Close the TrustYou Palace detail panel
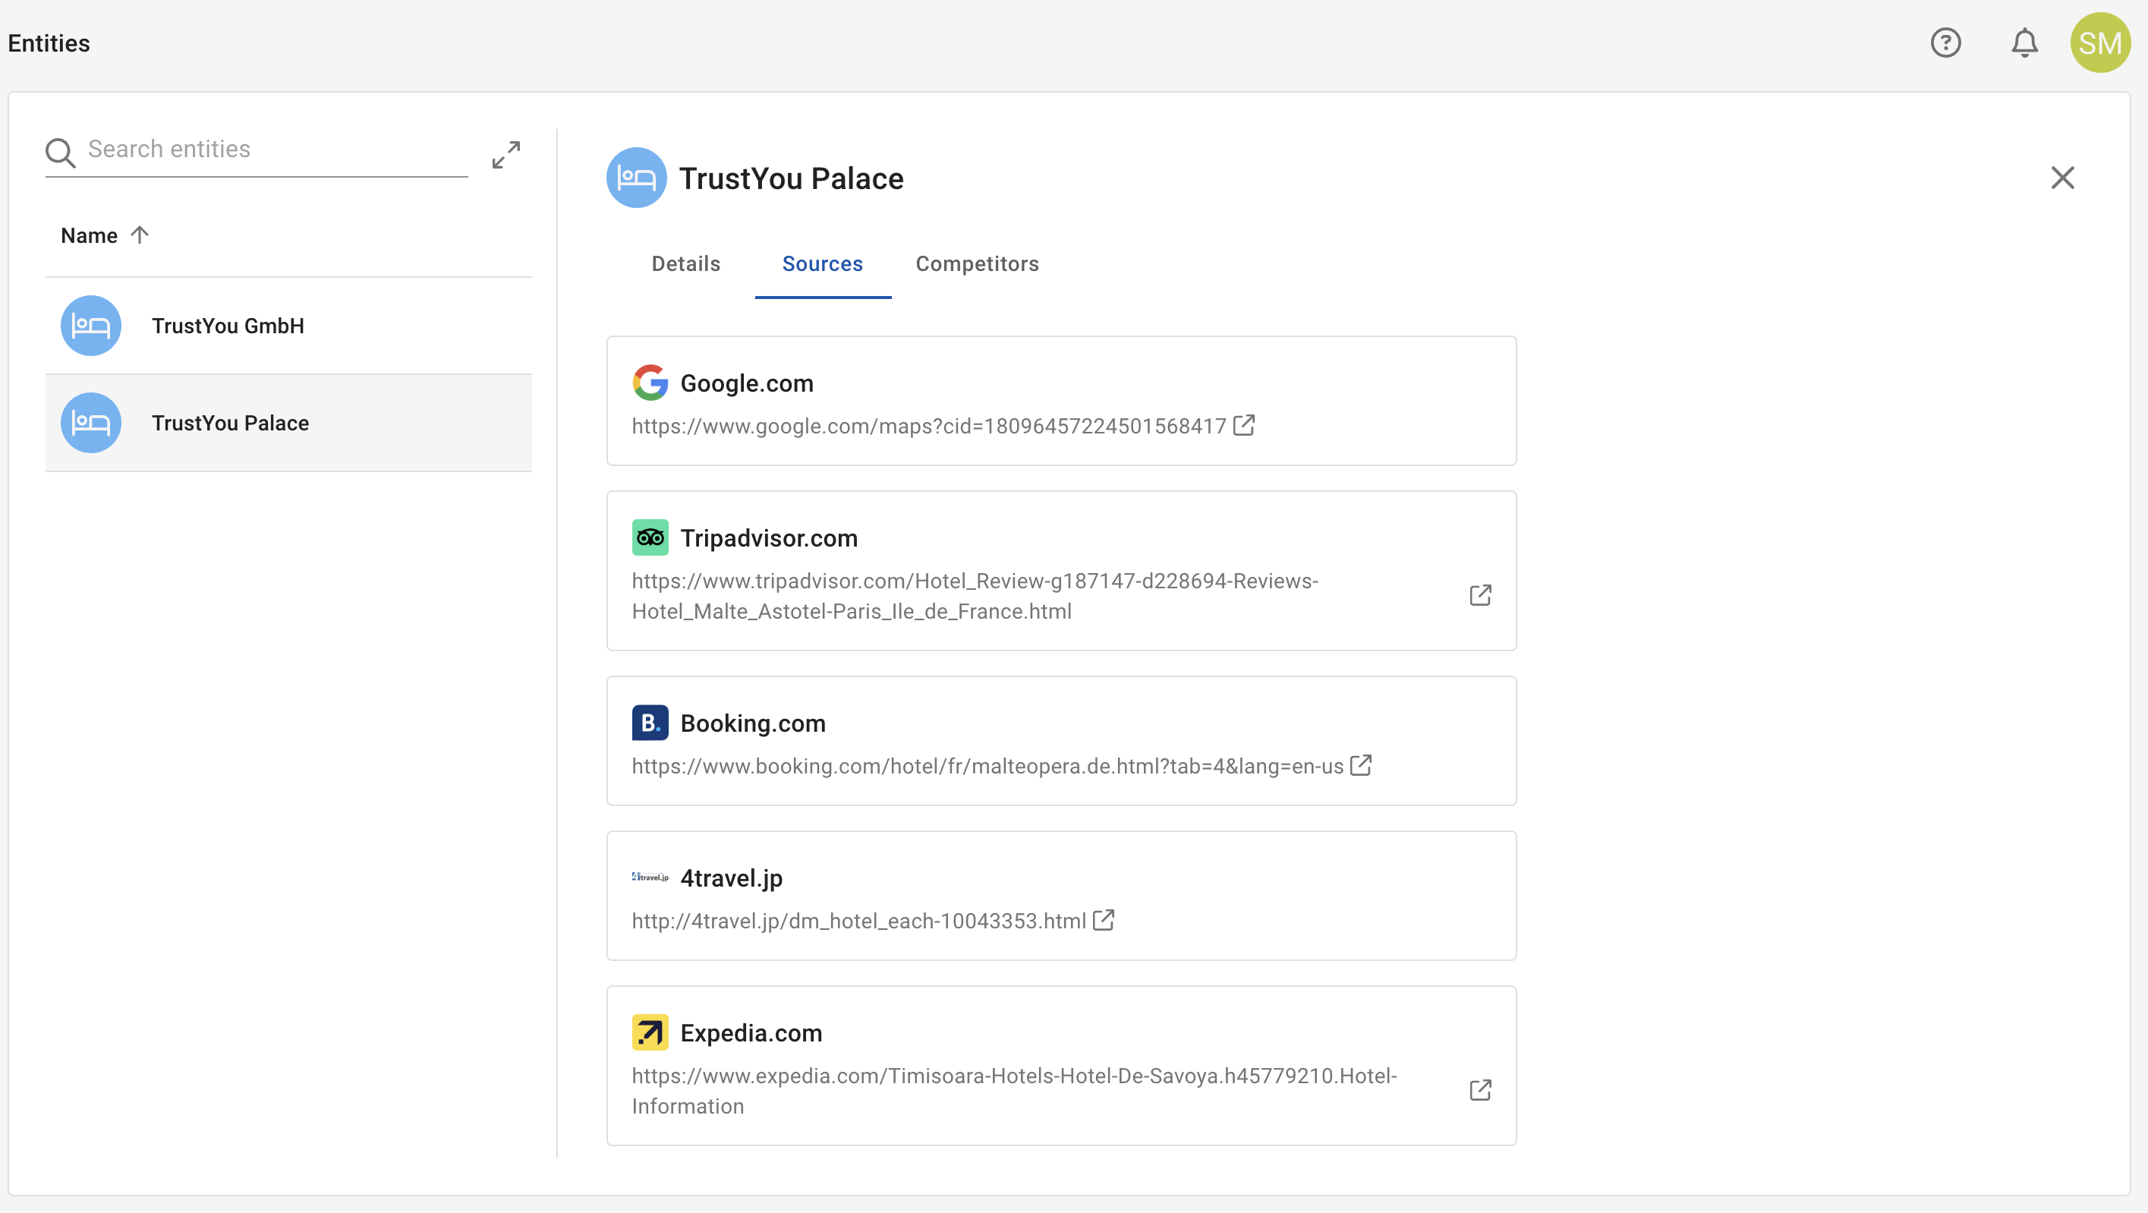 [x=2062, y=178]
